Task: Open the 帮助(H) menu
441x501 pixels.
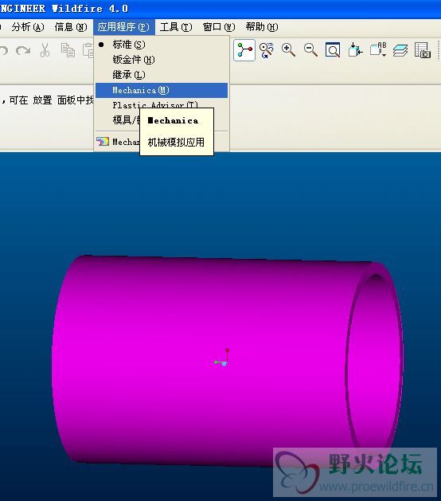Action: pos(262,27)
